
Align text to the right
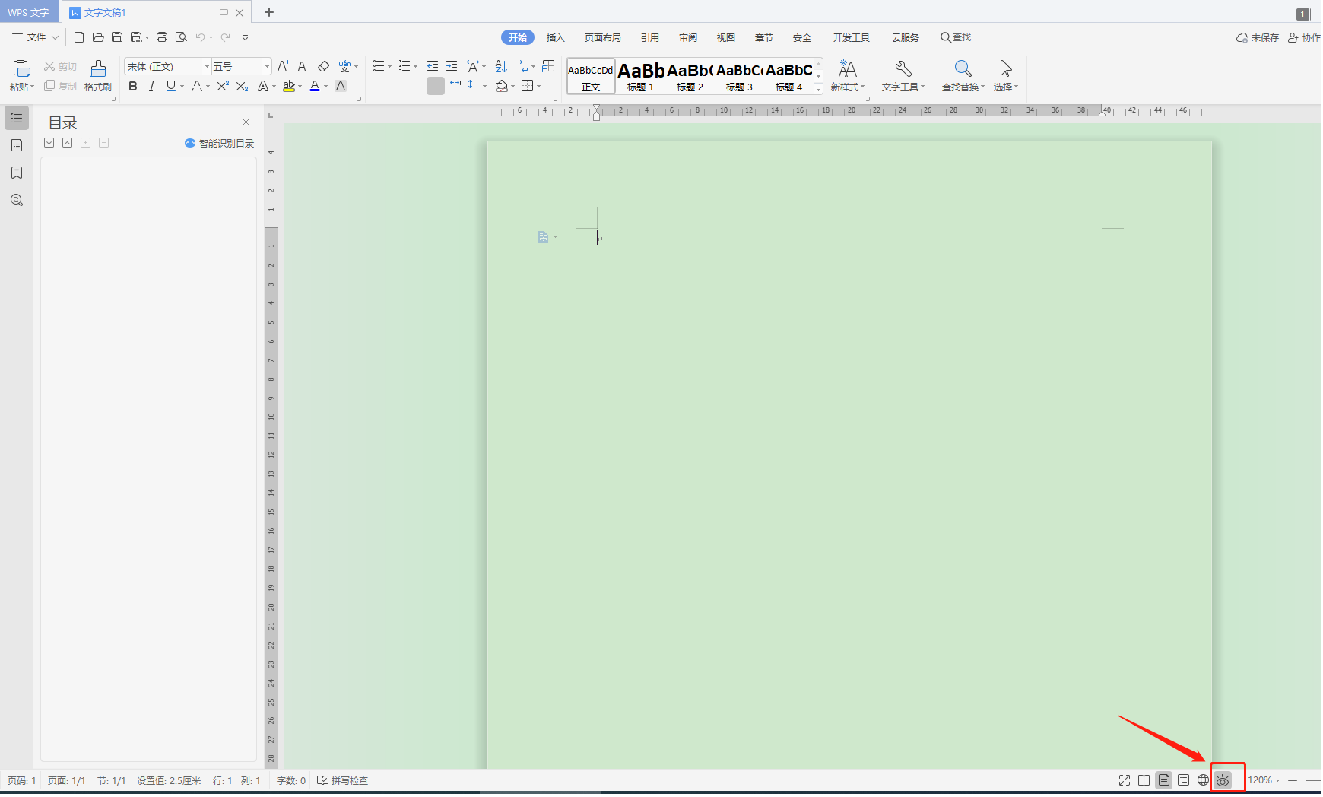point(417,86)
